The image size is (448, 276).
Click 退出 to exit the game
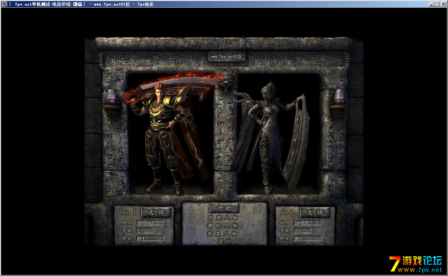click(224, 241)
